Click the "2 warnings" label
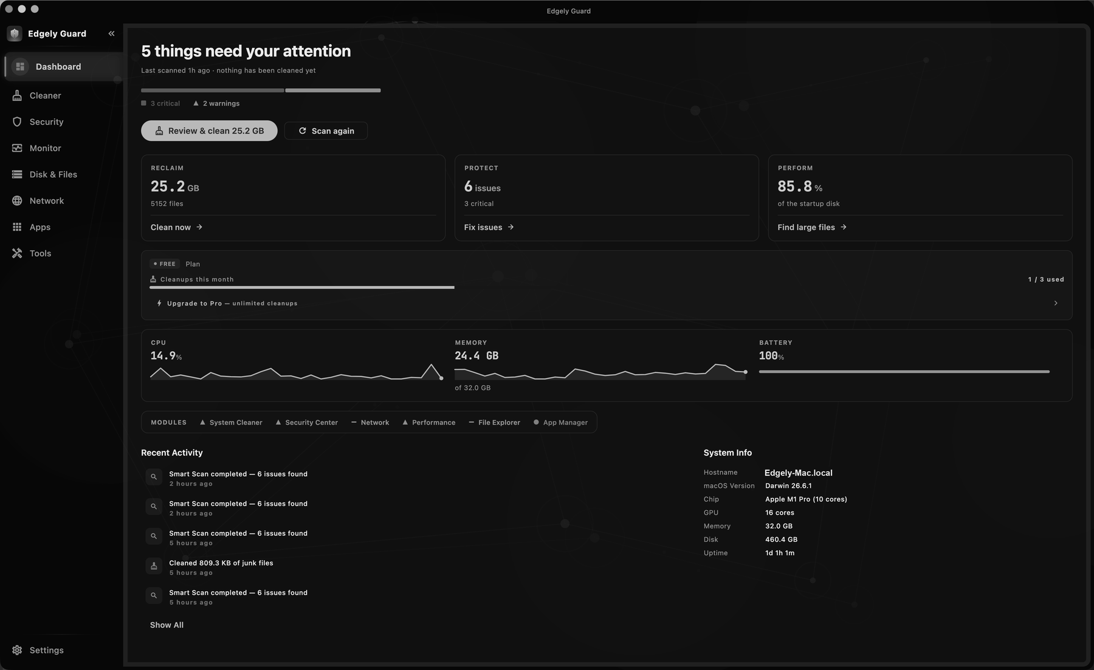This screenshot has height=670, width=1094. 221,103
